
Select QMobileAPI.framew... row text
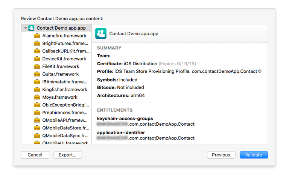pos(65,120)
